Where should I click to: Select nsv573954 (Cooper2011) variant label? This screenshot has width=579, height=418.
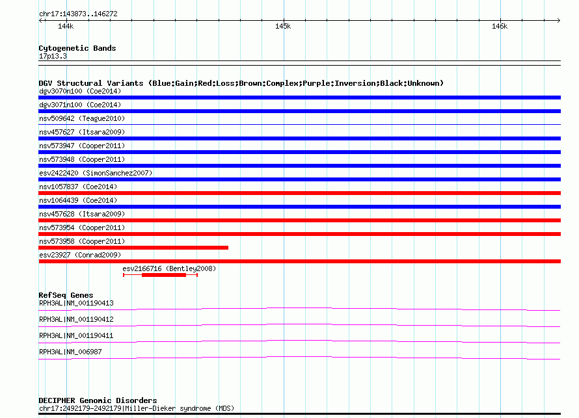pos(82,228)
